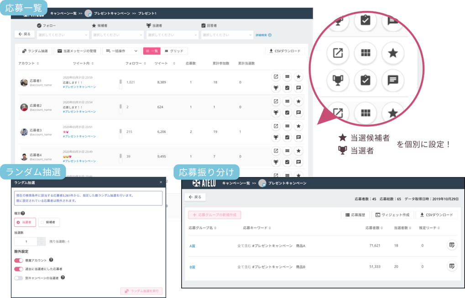
Task: Open the フォロー filter dropdown
Action: pyautogui.click(x=63, y=35)
